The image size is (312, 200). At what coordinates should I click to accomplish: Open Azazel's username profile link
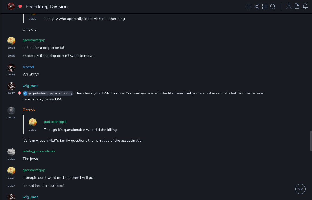click(28, 67)
